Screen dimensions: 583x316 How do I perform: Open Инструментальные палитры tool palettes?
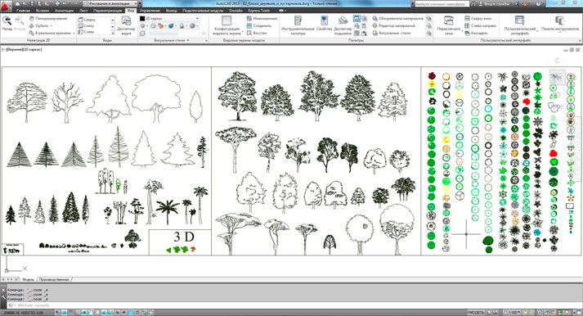point(298,25)
